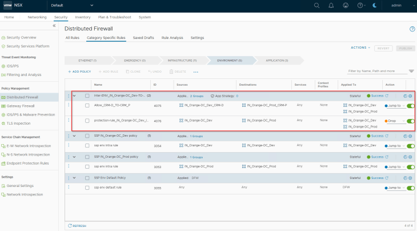Open the more options ellipsis in toolbar
417x231 pixels.
click(196, 72)
